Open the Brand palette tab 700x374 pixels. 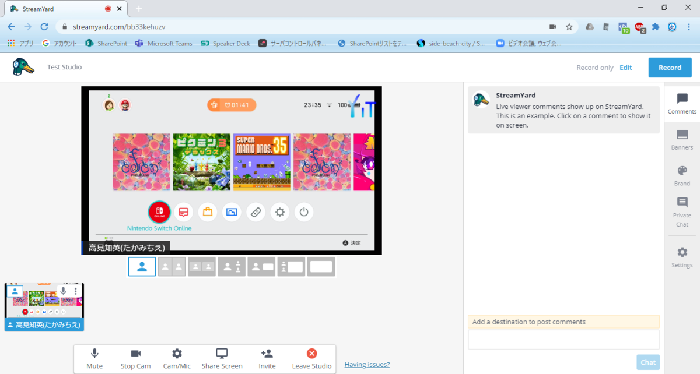[682, 175]
